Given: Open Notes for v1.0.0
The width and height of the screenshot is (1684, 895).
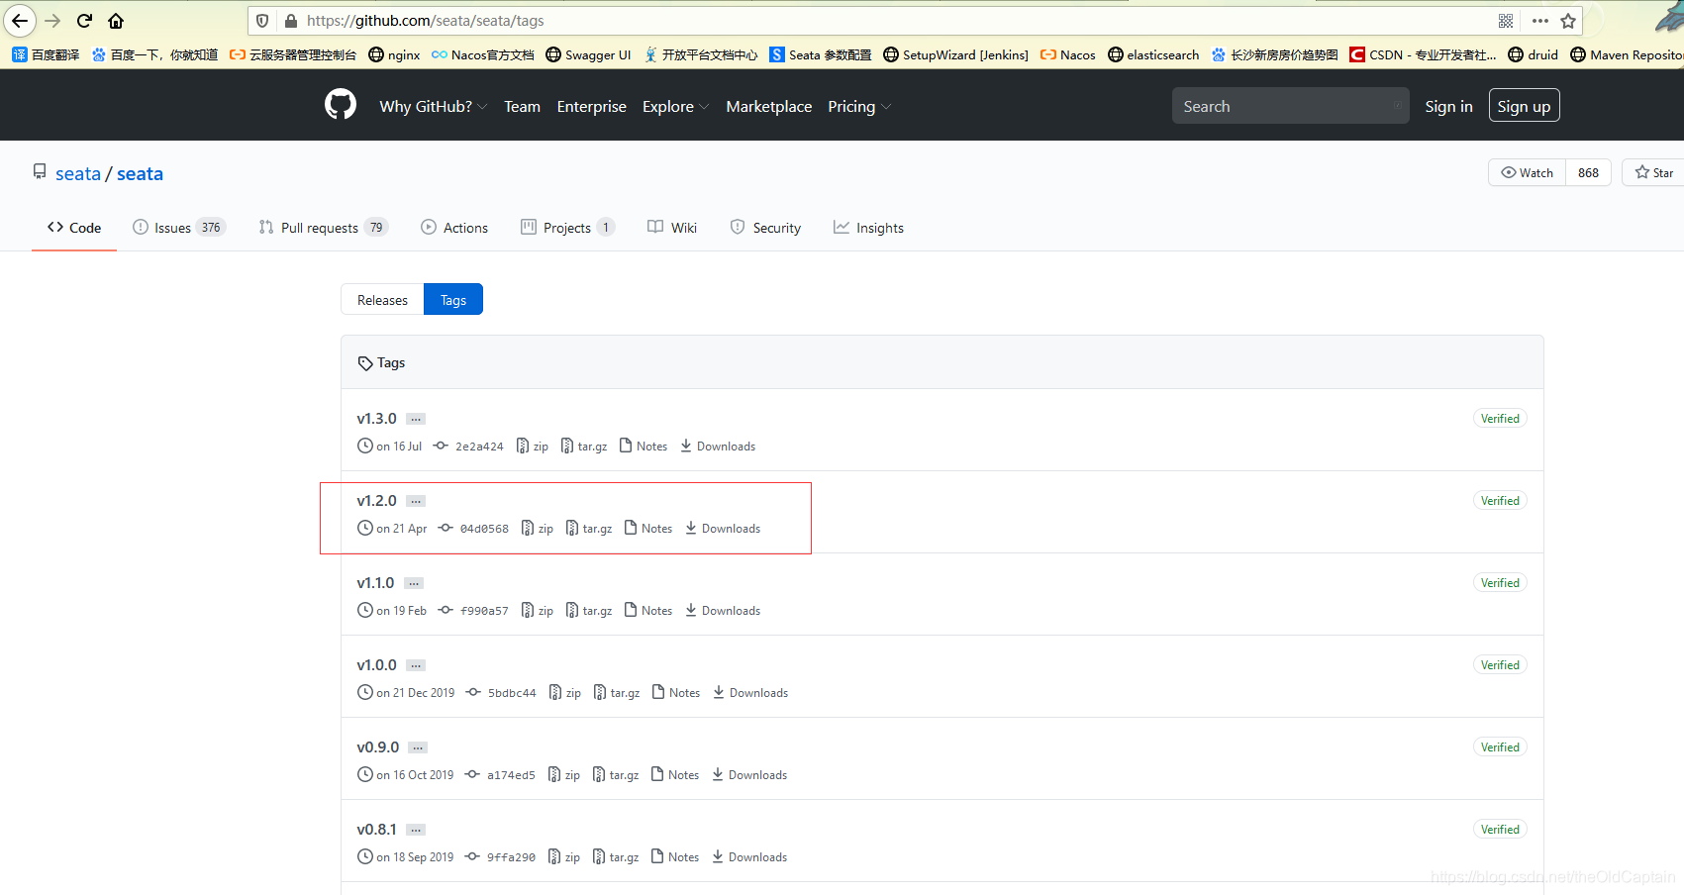Looking at the screenshot, I should 676,693.
